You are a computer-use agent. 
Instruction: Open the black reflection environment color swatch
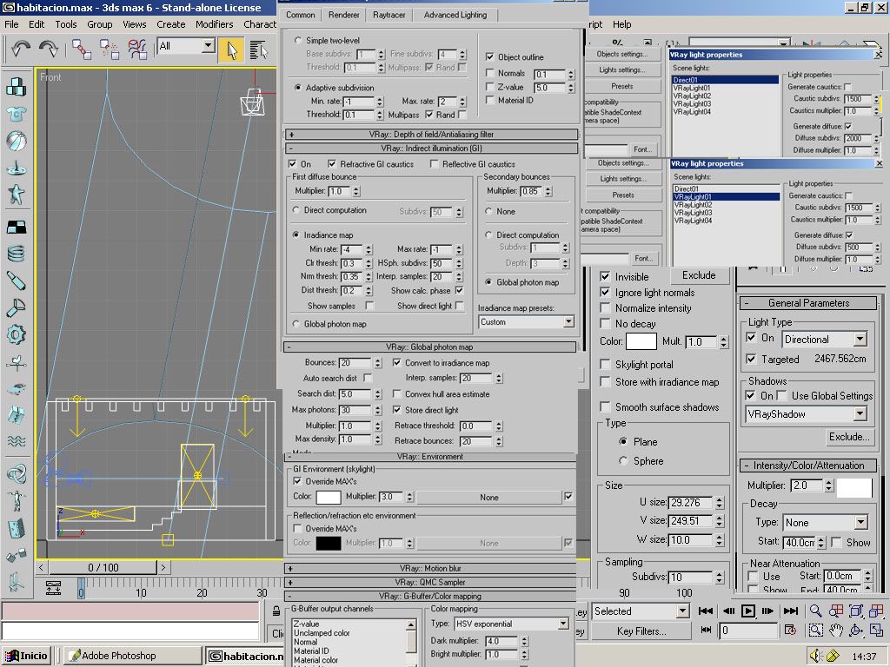pos(328,543)
